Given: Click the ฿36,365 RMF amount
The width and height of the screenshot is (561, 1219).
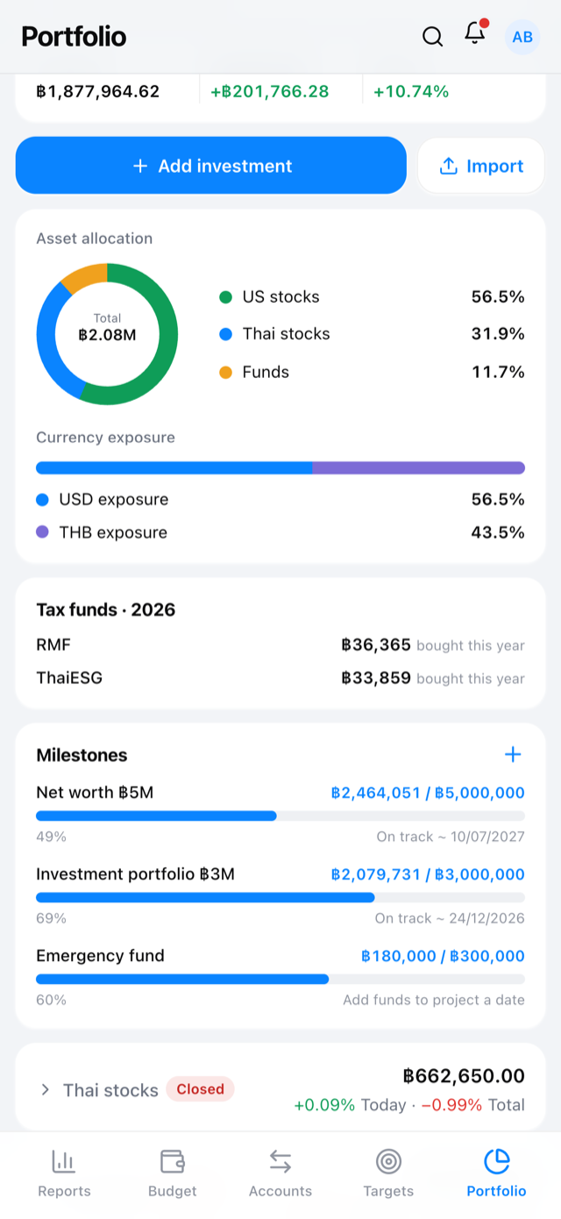Looking at the screenshot, I should click(376, 645).
